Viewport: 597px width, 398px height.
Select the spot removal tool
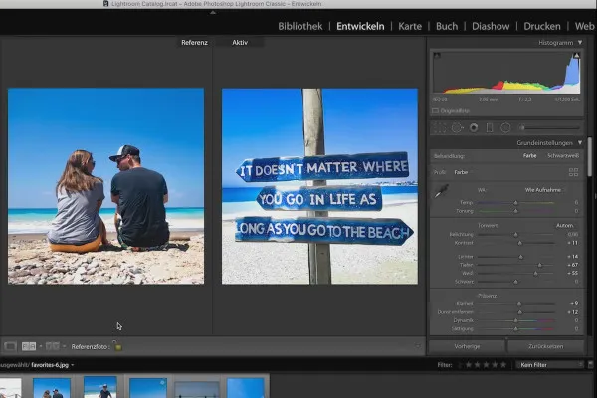click(x=458, y=127)
